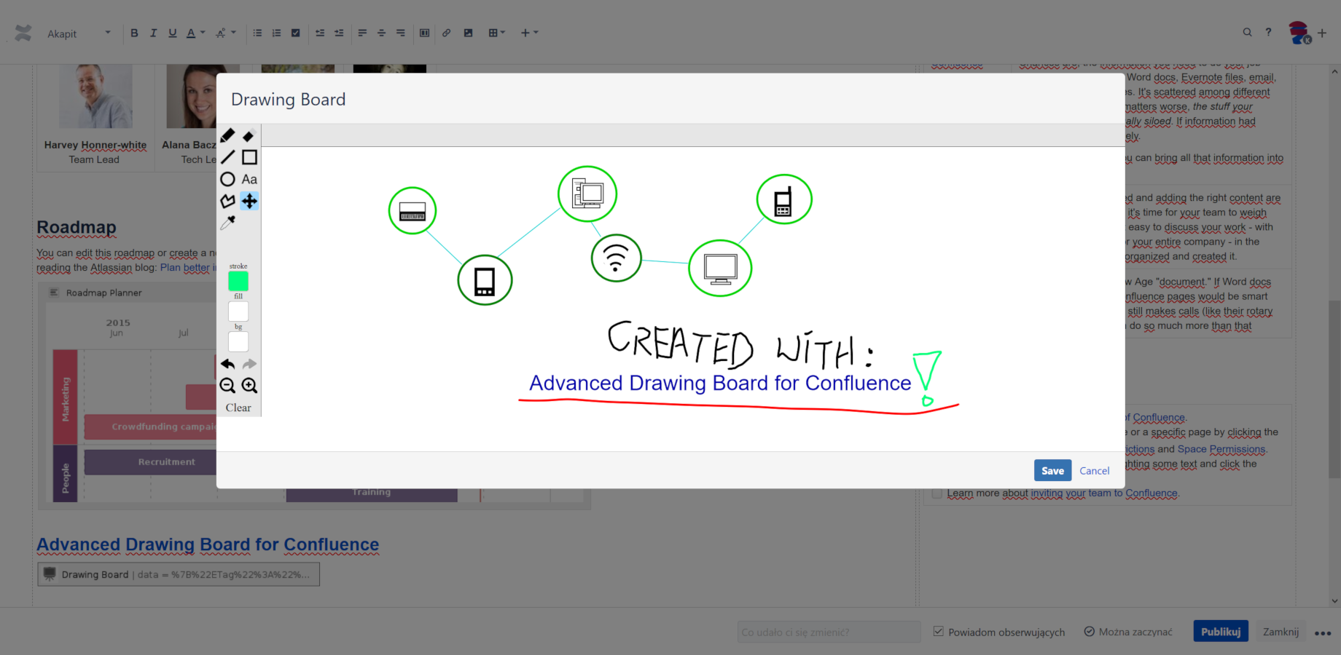
Task: Undo last drawing action
Action: point(227,364)
